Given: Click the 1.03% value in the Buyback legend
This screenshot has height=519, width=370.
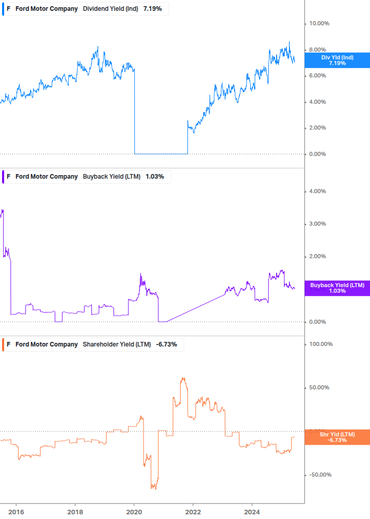Looking at the screenshot, I should coord(155,177).
